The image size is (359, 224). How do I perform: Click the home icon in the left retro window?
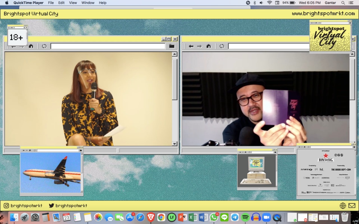[31, 46]
